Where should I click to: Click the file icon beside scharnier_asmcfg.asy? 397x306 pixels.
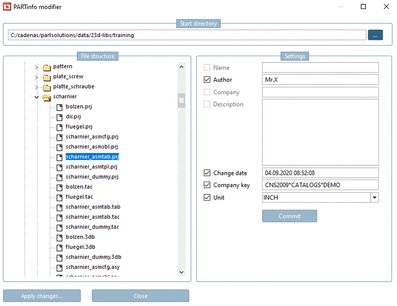[59, 268]
